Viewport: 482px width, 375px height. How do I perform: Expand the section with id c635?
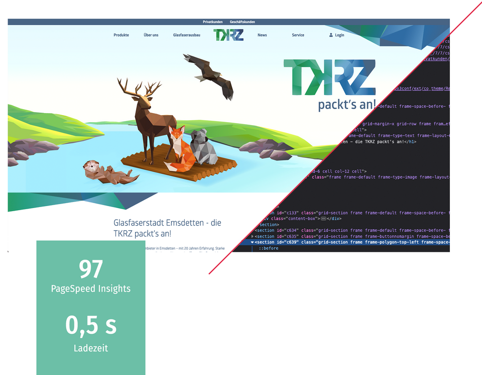[x=253, y=236]
